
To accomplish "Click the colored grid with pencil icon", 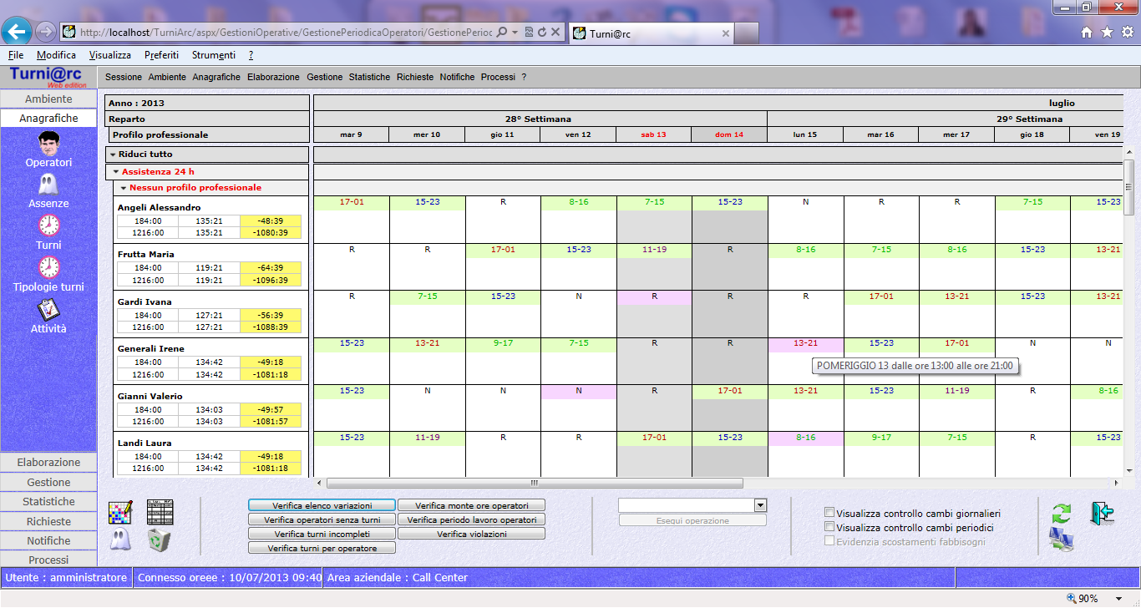I will tap(120, 512).
